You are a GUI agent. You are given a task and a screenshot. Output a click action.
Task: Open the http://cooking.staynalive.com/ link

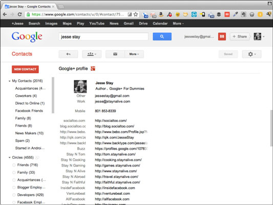[x=118, y=160]
